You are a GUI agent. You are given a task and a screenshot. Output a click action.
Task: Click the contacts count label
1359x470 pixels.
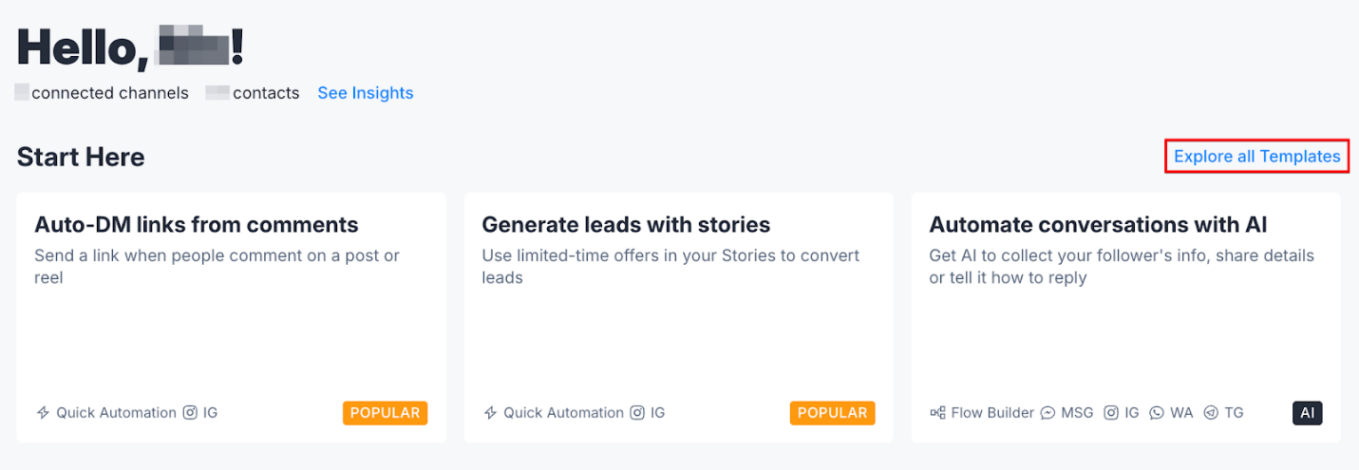pyautogui.click(x=265, y=93)
